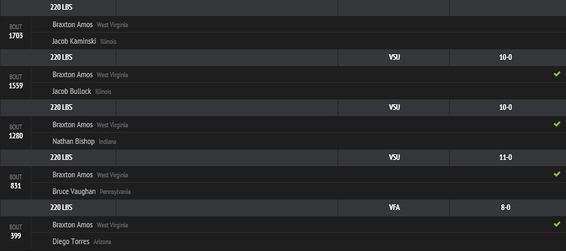Click green checkmark in bout 831 row
The width and height of the screenshot is (566, 251).
[x=557, y=175]
